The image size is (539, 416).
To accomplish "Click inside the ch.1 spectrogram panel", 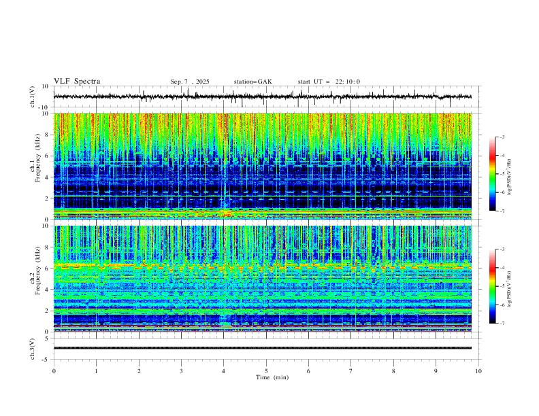I will [x=262, y=166].
